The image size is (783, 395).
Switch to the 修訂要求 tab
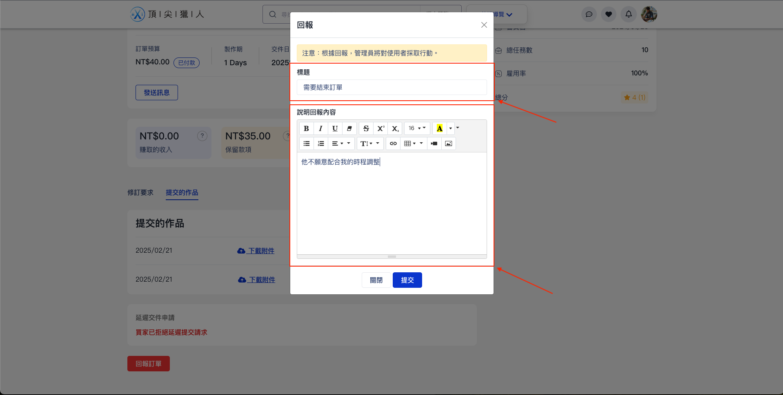(x=140, y=192)
